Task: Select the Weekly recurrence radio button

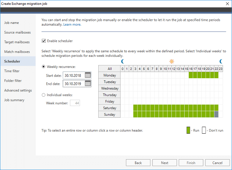Action: (44, 67)
